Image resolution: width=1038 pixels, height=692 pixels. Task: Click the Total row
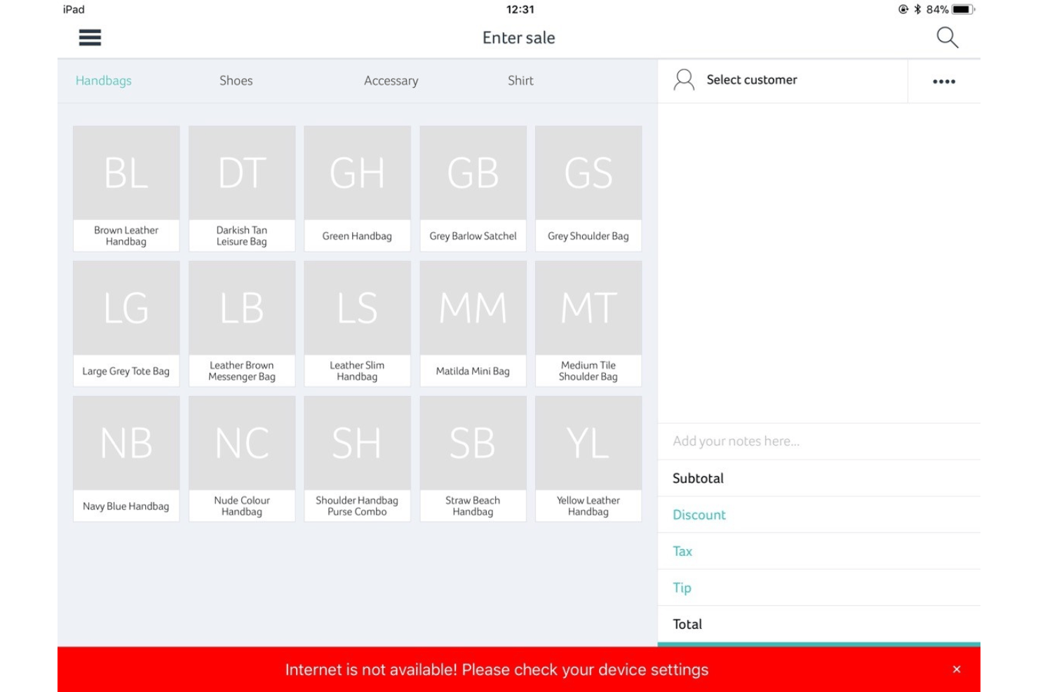pyautogui.click(x=818, y=624)
